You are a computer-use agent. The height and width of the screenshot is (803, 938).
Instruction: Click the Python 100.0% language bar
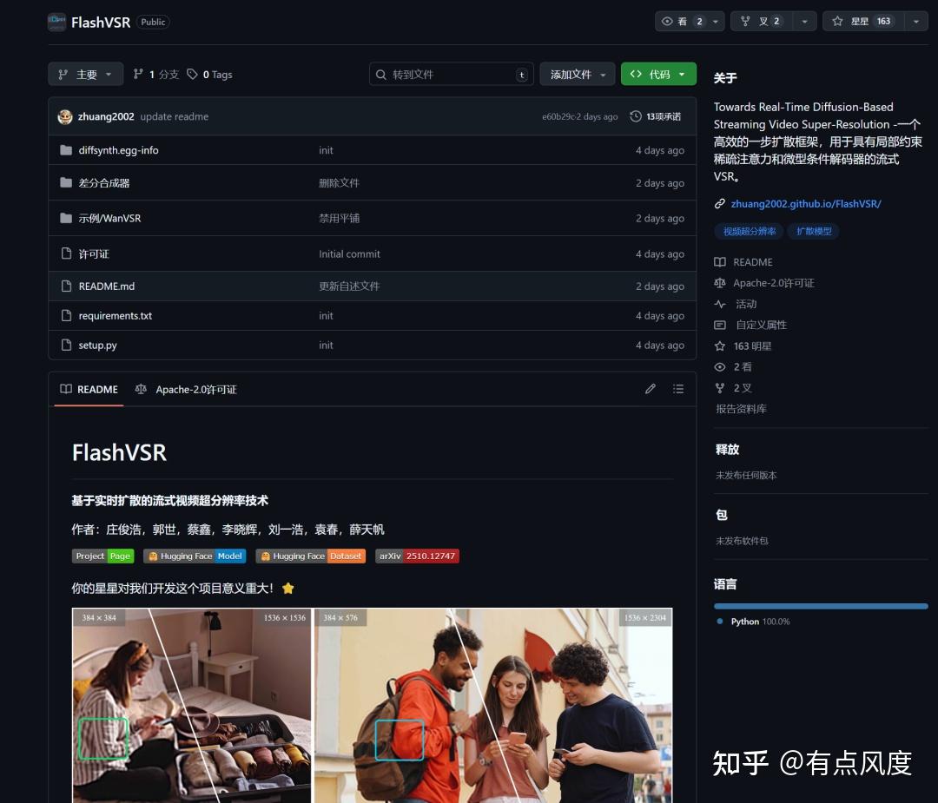point(820,606)
